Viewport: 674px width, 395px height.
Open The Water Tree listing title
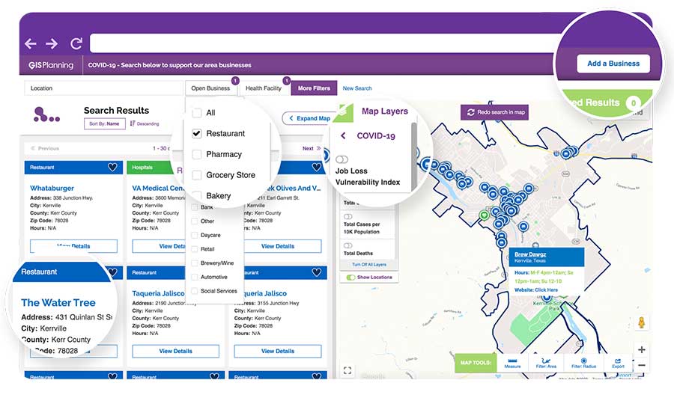point(58,303)
